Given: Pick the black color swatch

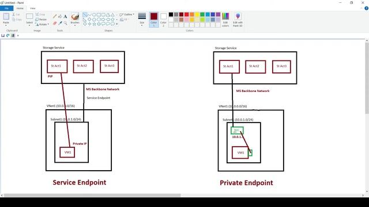Looking at the screenshot, I should (x=171, y=14).
